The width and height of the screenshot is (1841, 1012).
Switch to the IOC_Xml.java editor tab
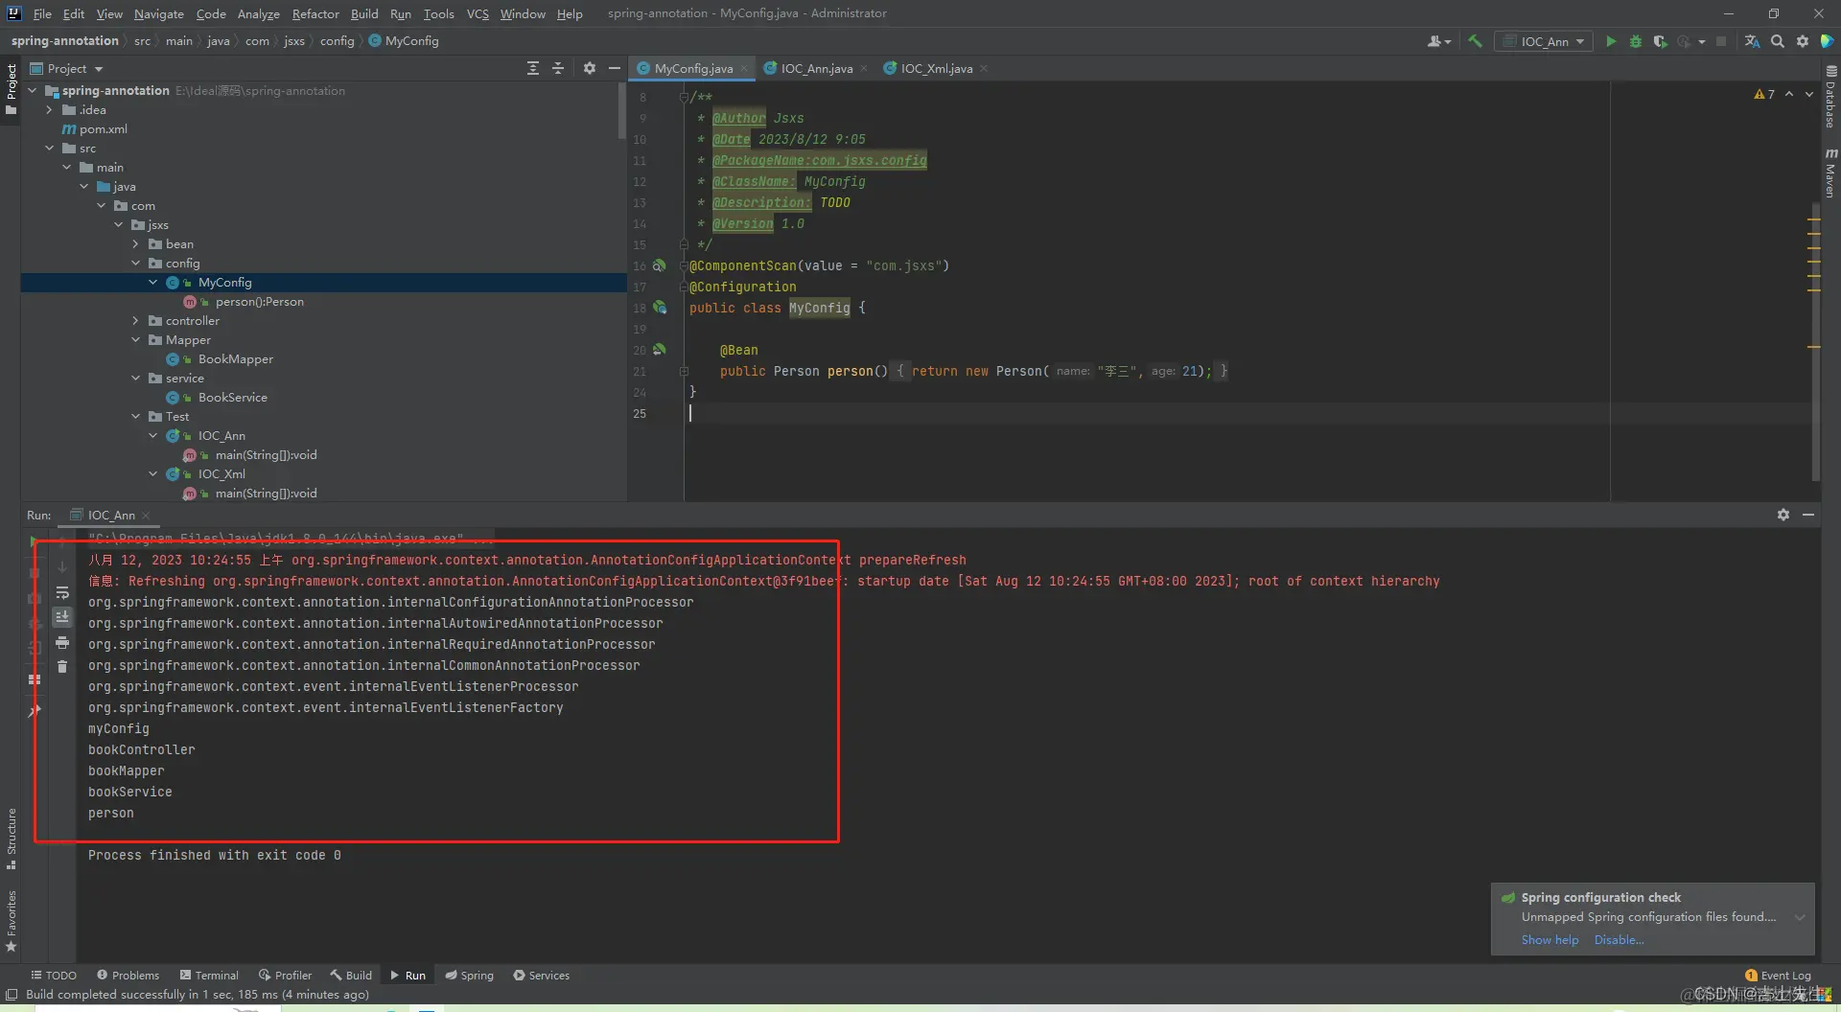[x=936, y=68]
